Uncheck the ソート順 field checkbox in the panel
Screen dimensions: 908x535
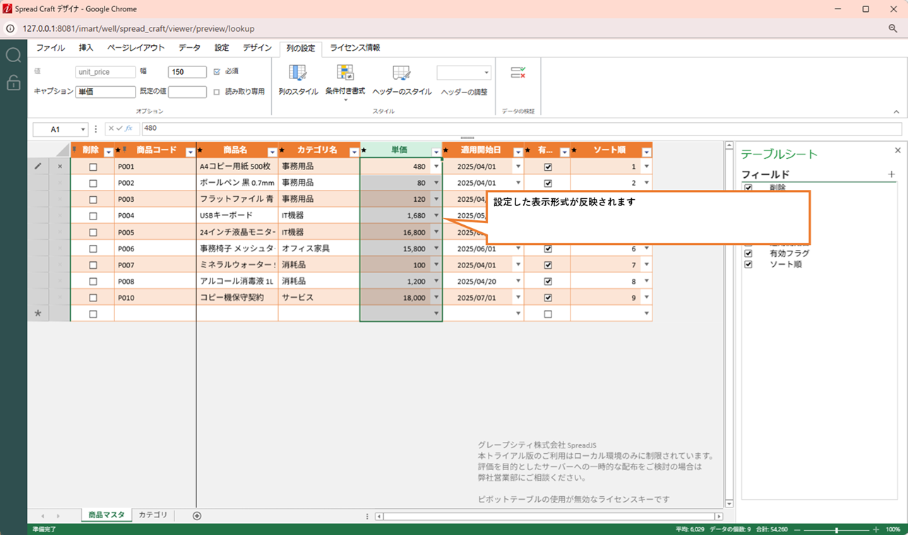[x=748, y=265]
